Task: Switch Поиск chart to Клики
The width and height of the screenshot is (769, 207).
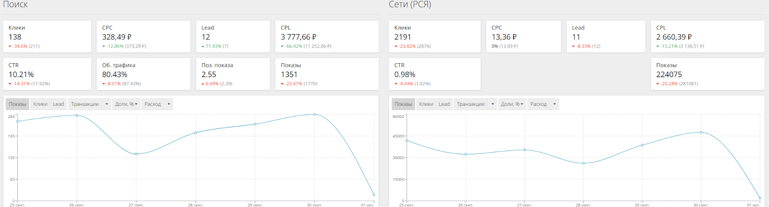Action: (40, 104)
